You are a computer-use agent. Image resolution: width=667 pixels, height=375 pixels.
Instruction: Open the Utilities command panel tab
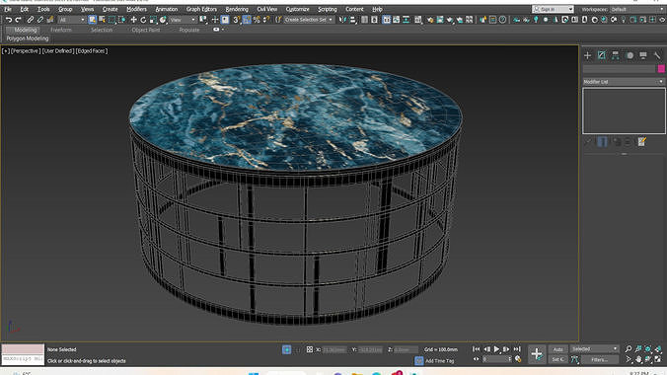(657, 55)
